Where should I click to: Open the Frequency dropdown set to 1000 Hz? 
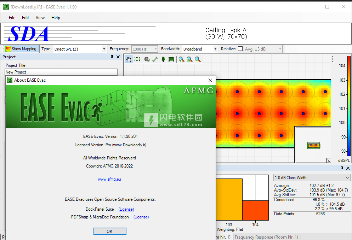coord(144,49)
